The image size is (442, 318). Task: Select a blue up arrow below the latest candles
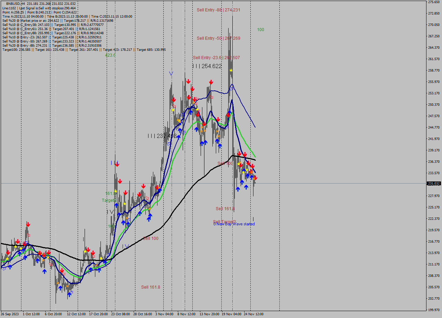(x=238, y=189)
